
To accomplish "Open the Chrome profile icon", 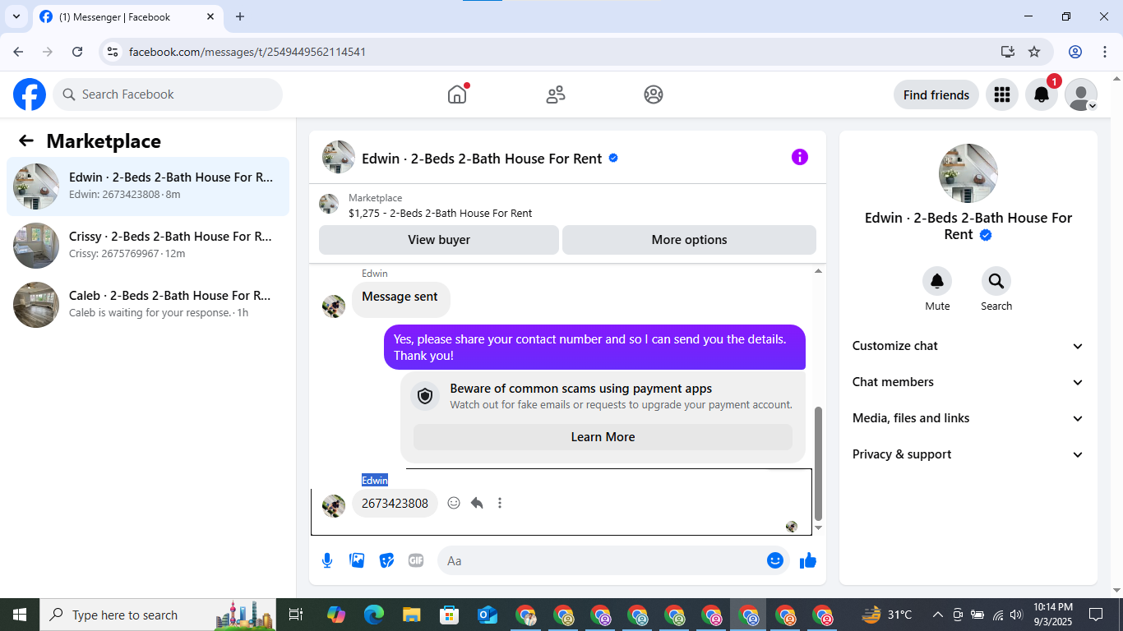I will 1075,52.
